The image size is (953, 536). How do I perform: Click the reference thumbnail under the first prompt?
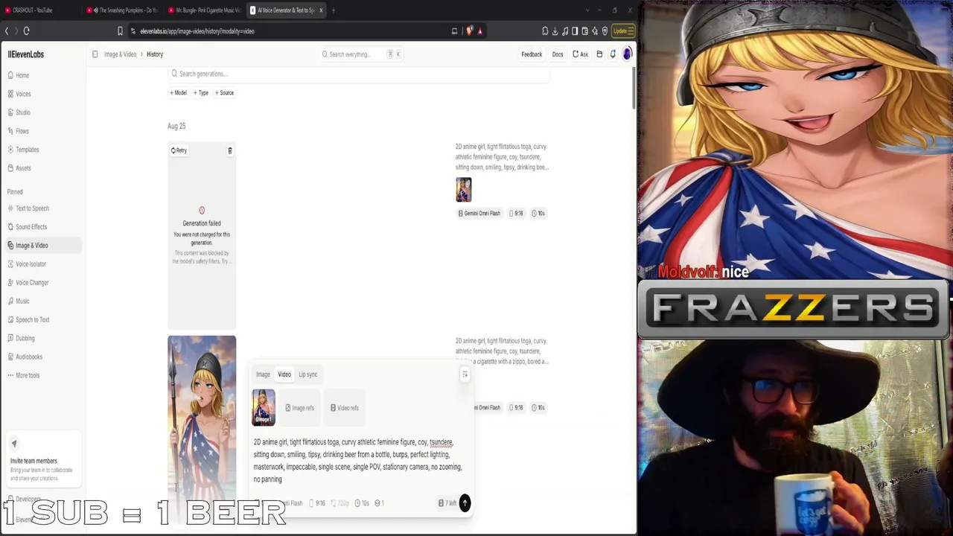coord(464,190)
